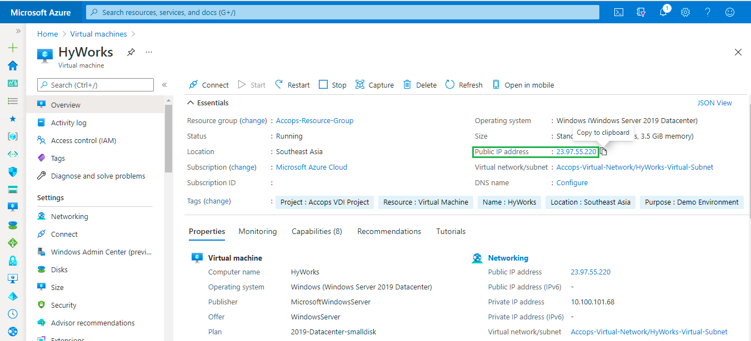The image size is (751, 341).
Task: Open the more options ellipsis beside HyWorks
Action: coord(149,52)
